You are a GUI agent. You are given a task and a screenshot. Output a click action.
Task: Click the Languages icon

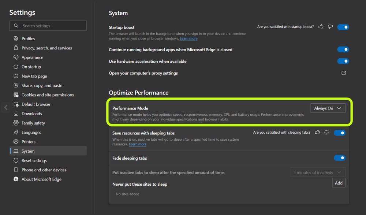click(16, 132)
